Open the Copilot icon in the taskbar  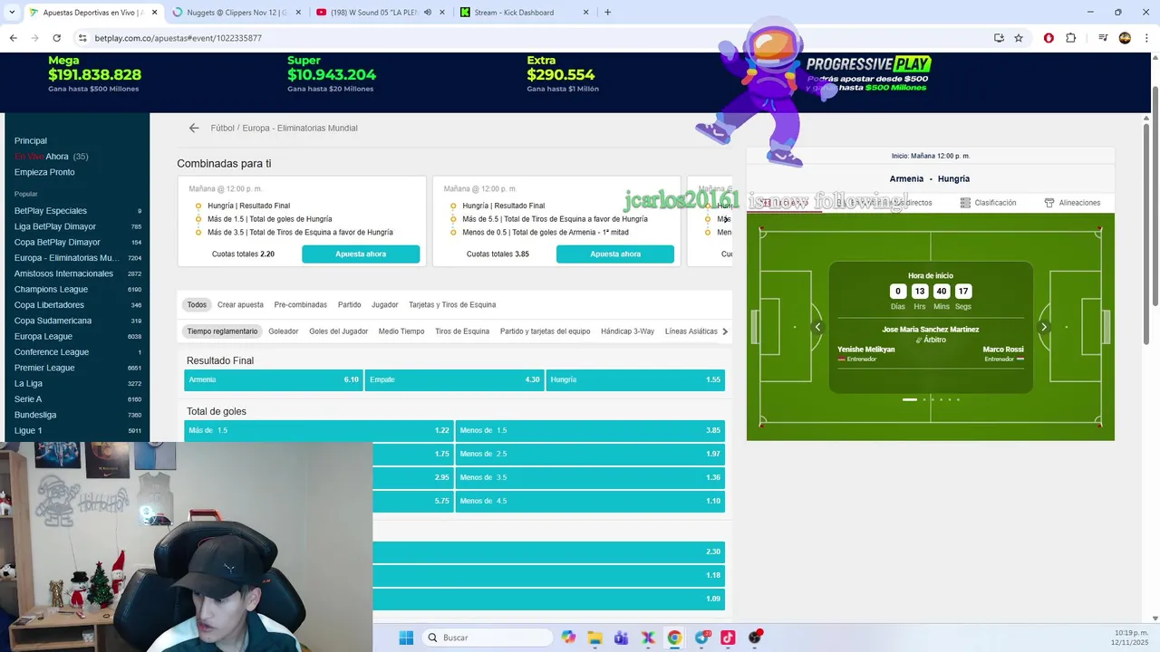568,638
